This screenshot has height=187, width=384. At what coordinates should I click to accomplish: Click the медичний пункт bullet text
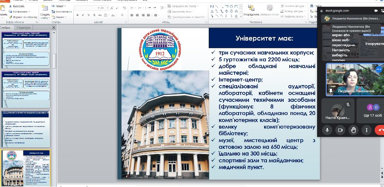pos(241,168)
